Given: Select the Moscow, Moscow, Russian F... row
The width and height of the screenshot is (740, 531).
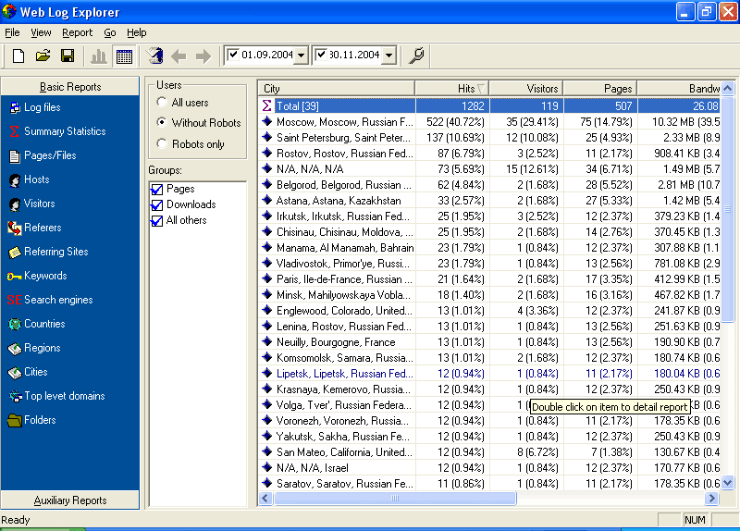Looking at the screenshot, I should (x=490, y=122).
